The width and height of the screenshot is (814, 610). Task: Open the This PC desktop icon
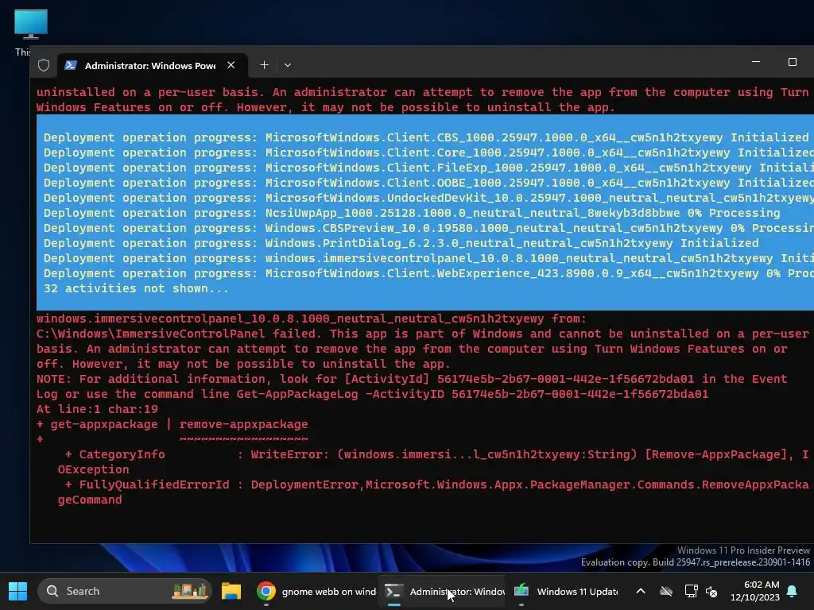pyautogui.click(x=31, y=31)
